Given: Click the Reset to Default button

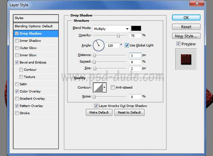Looking at the screenshot, I should click(x=129, y=113).
